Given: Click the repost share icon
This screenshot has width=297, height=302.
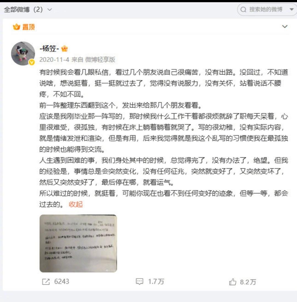Looking at the screenshot, I should click(x=46, y=282).
